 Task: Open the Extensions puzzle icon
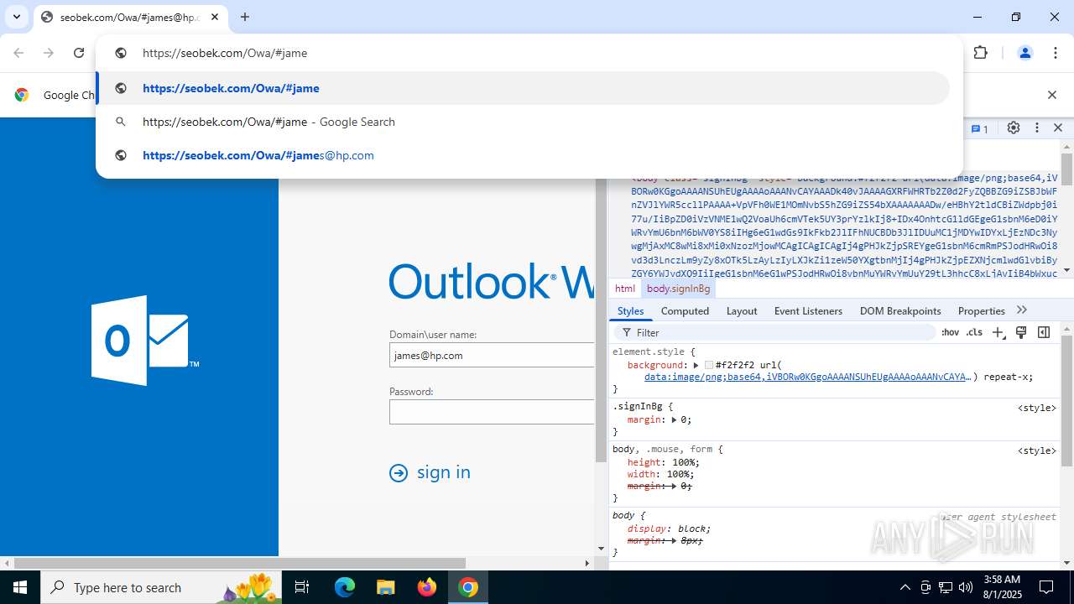click(980, 53)
